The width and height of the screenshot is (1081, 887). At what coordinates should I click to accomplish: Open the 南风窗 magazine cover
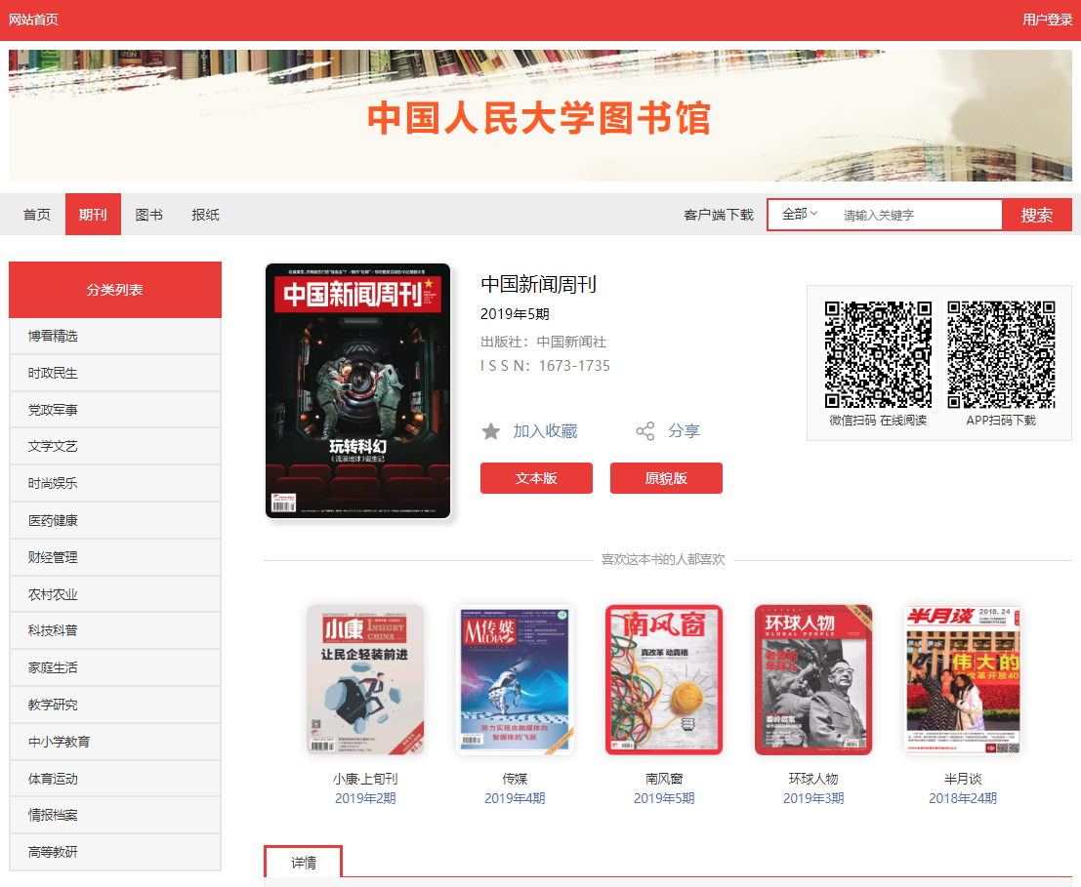pos(663,679)
